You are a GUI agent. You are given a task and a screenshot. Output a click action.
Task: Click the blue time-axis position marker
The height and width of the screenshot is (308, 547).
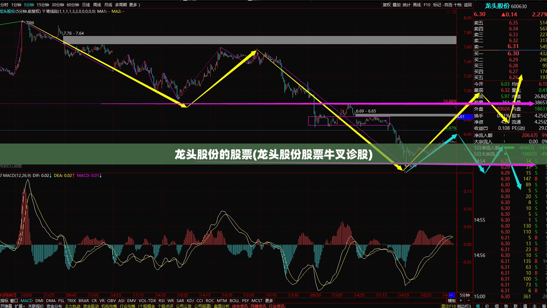452,295
